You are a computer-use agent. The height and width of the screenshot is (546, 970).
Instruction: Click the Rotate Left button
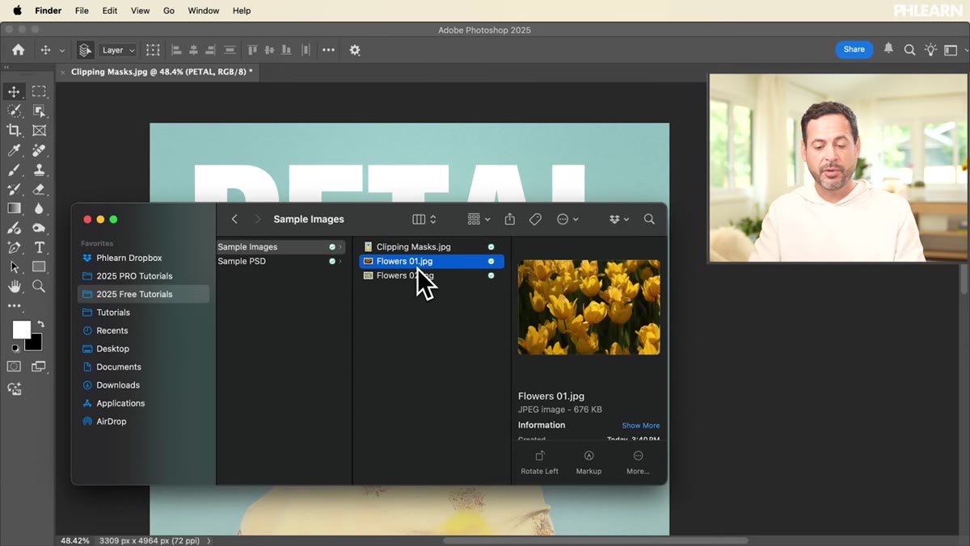[x=539, y=463]
